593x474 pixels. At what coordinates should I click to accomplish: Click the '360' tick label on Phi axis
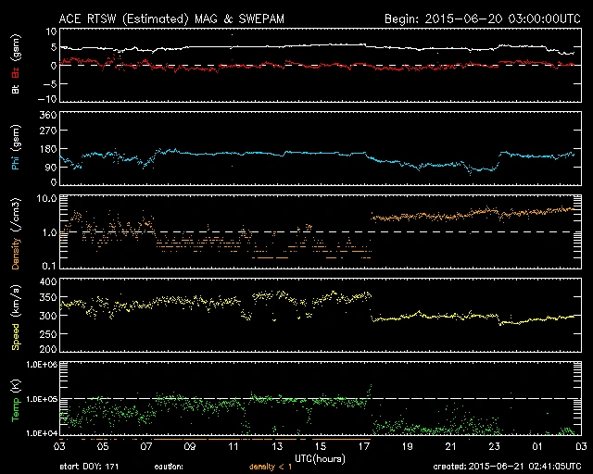coord(48,116)
